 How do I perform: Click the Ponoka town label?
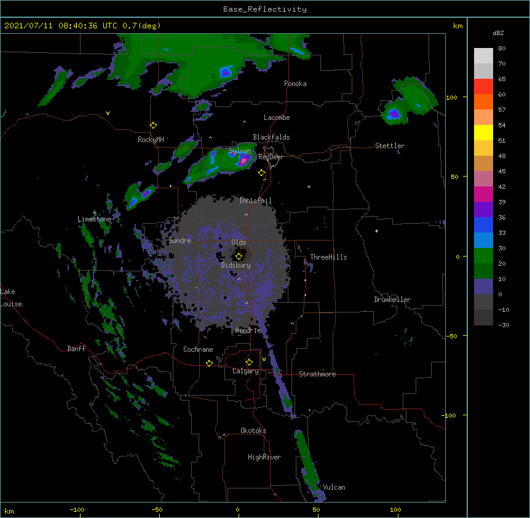295,84
